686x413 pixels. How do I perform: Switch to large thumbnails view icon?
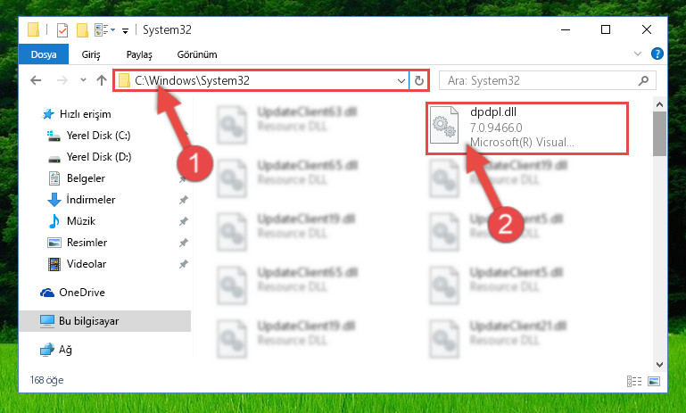[654, 381]
